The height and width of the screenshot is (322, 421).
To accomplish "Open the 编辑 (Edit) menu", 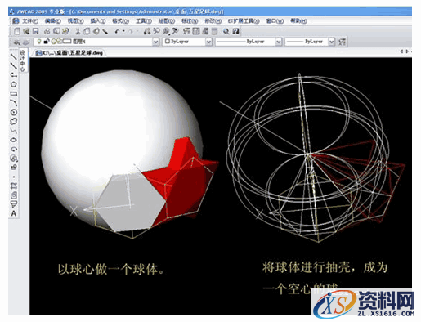I will point(53,21).
